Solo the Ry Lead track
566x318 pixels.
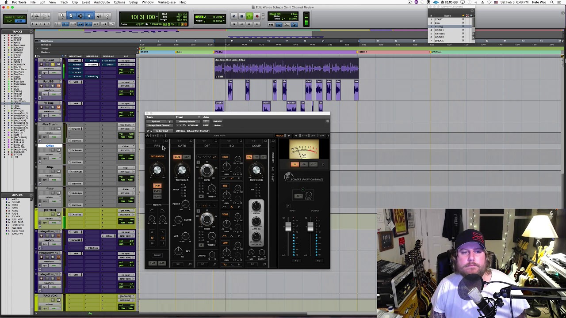[x=53, y=64]
